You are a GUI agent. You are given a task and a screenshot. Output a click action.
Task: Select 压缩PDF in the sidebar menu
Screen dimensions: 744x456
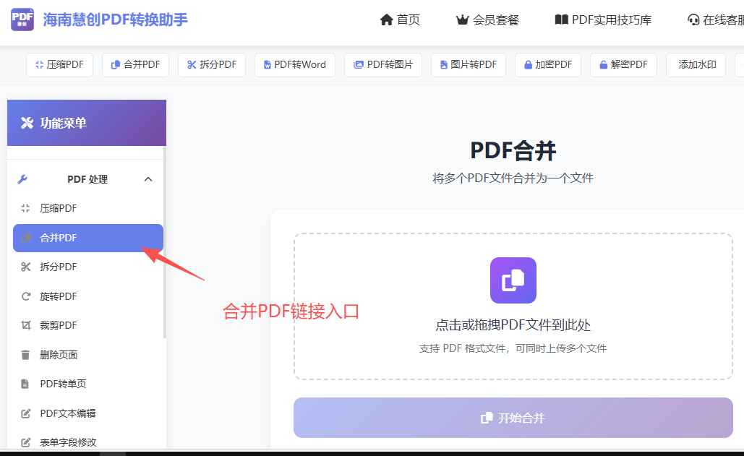(x=87, y=208)
